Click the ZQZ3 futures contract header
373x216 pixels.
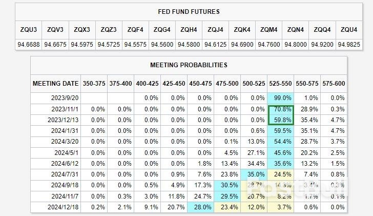109,30
